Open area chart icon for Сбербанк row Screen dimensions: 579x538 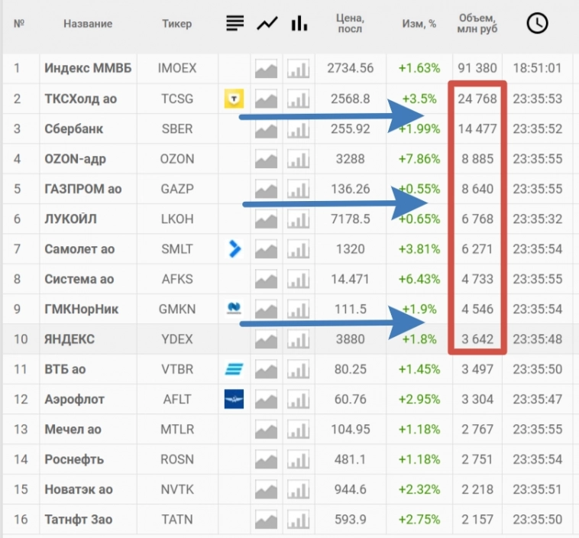[267, 129]
